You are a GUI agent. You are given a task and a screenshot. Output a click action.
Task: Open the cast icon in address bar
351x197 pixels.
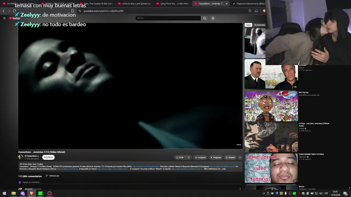click(x=256, y=11)
